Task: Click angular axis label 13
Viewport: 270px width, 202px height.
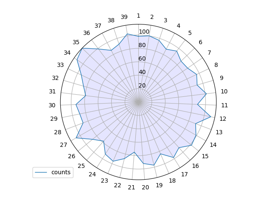Action: tap(219, 132)
